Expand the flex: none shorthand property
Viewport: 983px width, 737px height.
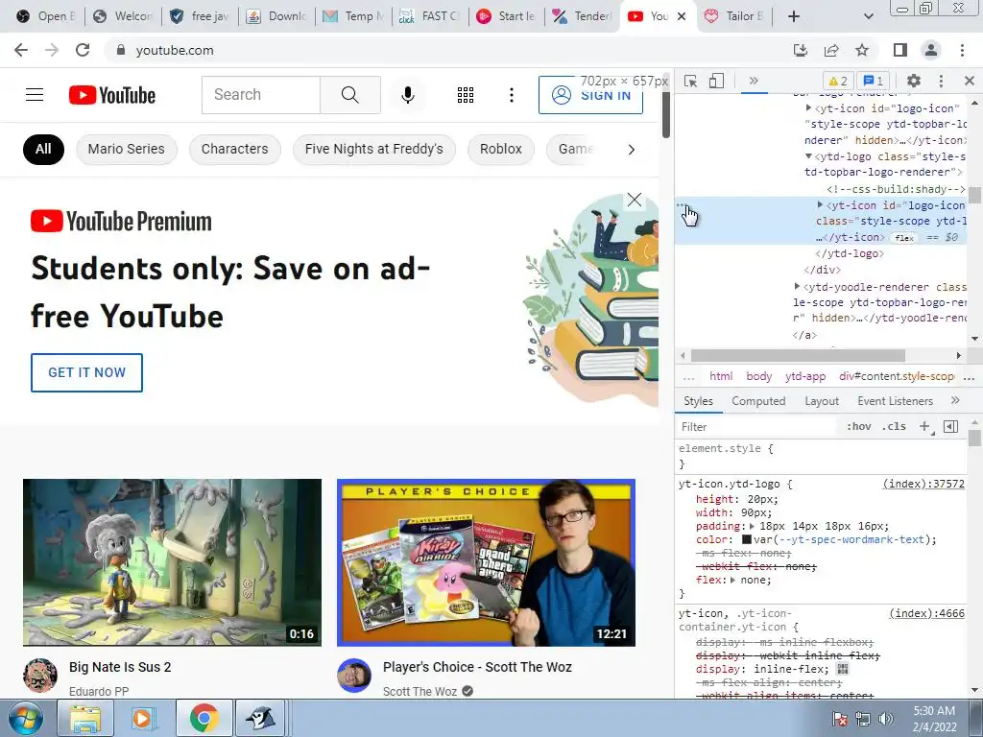(732, 580)
